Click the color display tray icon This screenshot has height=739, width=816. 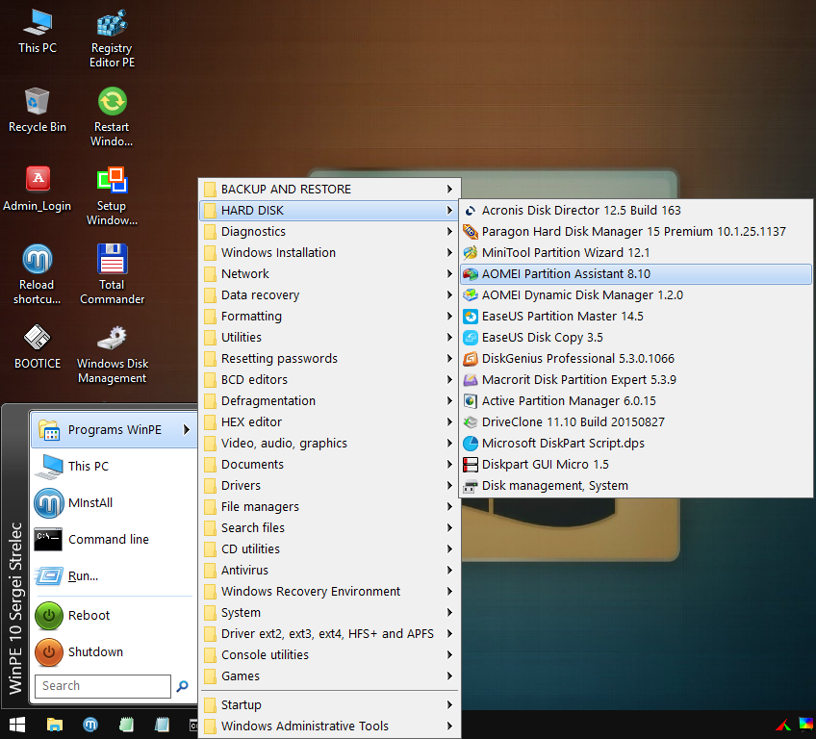805,725
